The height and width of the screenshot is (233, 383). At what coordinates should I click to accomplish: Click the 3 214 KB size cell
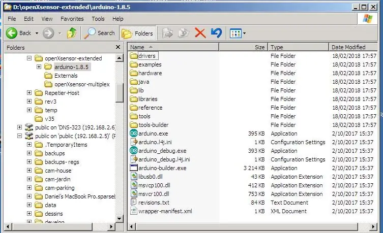(x=254, y=168)
